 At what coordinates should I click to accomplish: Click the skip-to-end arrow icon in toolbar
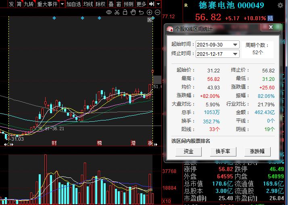tap(151, 4)
